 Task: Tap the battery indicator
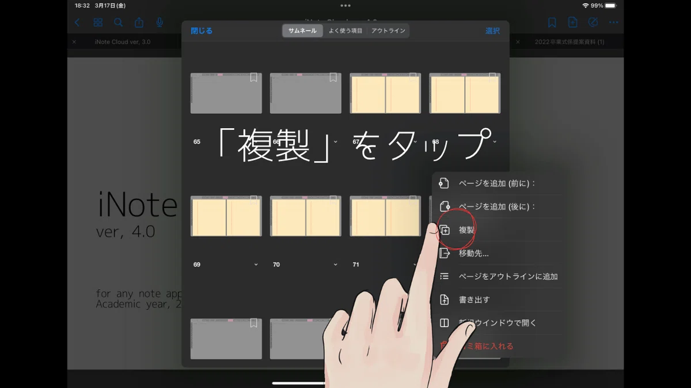click(610, 5)
